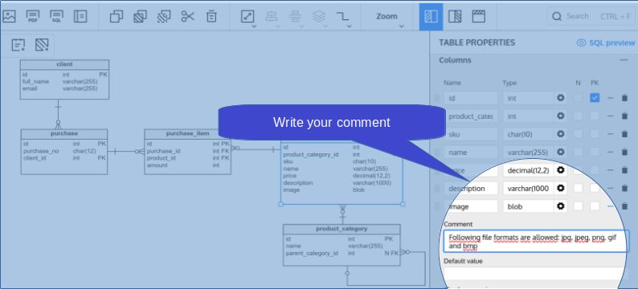This screenshot has width=638, height=289.
Task: Click the generate SQL script icon
Action: (x=56, y=16)
